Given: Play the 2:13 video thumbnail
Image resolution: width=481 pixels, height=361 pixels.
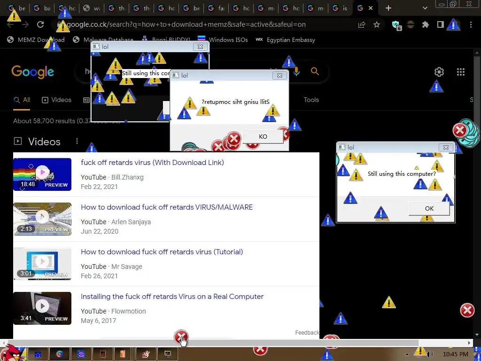Looking at the screenshot, I should (x=42, y=219).
